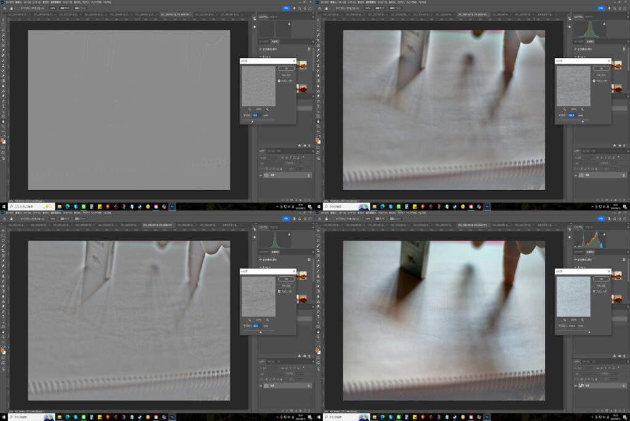
Task: Select the Zoom tool in bottom-right toolbar
Action: [318, 337]
